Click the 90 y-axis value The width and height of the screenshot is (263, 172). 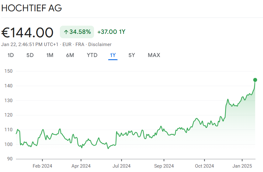pos(10,159)
